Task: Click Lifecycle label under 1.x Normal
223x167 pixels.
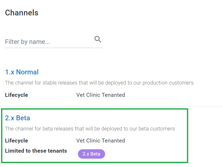Action: tap(16, 95)
